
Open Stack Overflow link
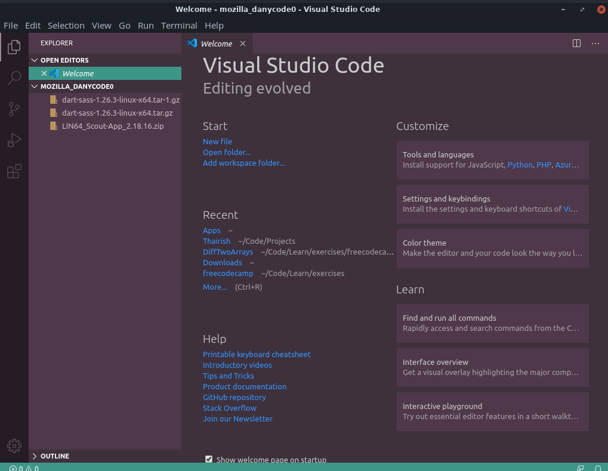(230, 408)
